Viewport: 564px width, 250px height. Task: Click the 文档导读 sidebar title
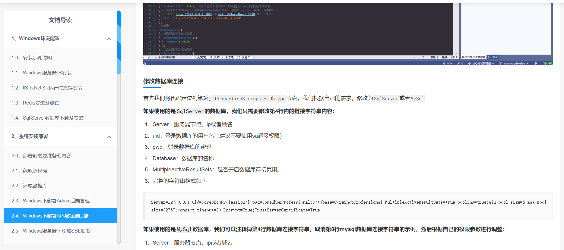[60, 20]
